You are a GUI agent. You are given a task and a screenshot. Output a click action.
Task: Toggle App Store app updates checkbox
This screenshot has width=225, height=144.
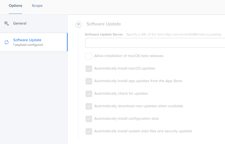tap(89, 81)
